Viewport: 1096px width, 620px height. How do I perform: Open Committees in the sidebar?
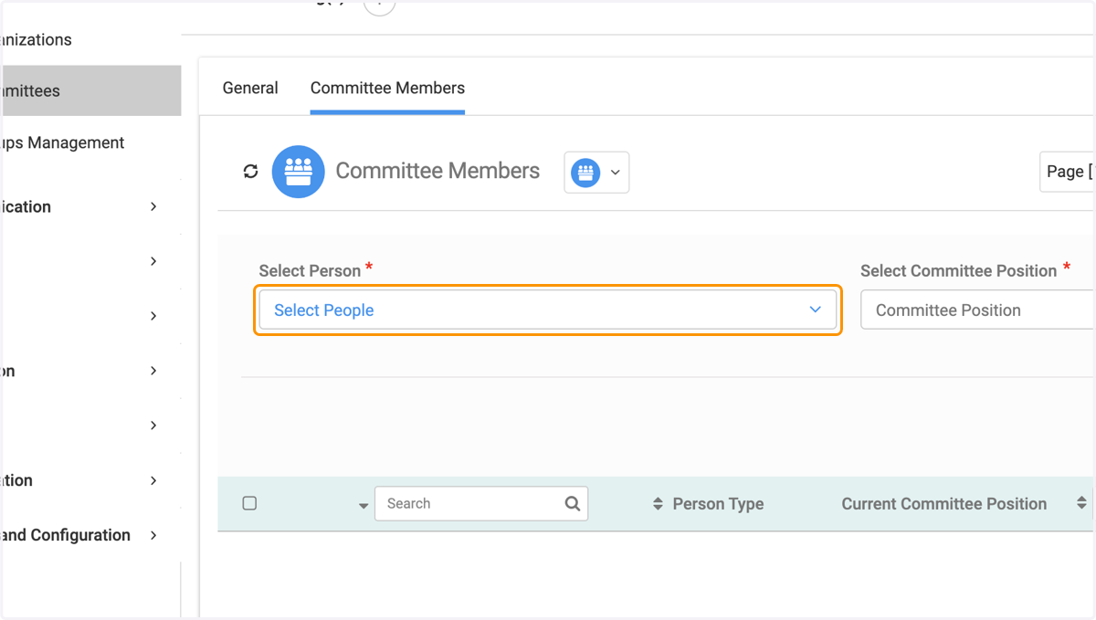pyautogui.click(x=90, y=91)
